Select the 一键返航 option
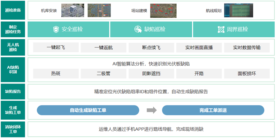Viewport: 276px width, 138px height. tap(103, 48)
